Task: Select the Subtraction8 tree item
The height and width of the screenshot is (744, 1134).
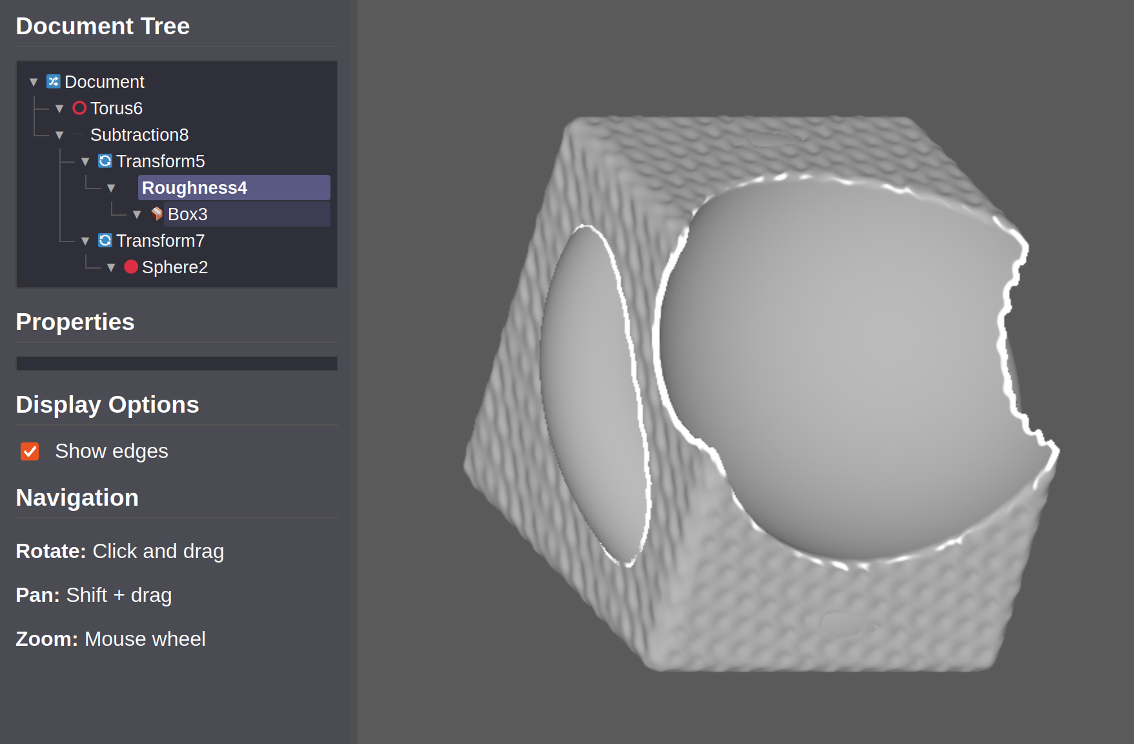Action: point(139,135)
